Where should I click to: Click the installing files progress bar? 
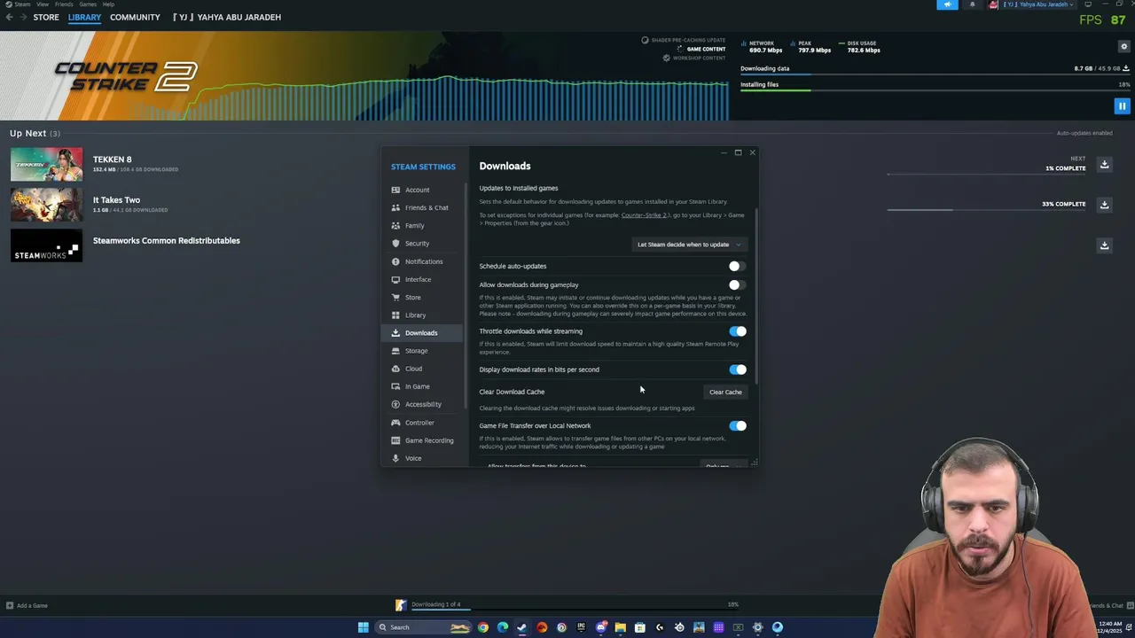(x=935, y=90)
